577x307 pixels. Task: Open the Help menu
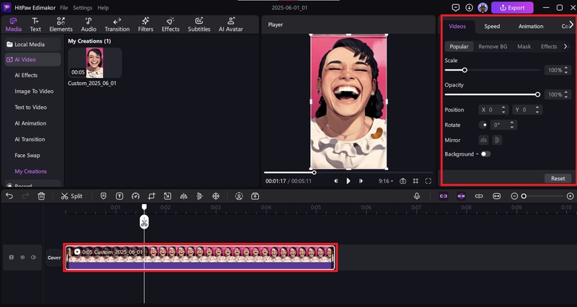tap(103, 8)
